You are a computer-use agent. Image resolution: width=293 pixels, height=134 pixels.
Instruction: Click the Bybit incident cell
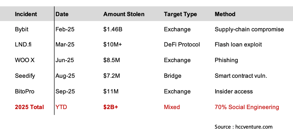(x=21, y=29)
